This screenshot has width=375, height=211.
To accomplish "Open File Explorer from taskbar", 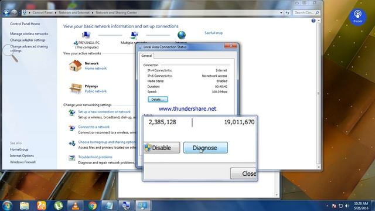I will tap(25, 206).
